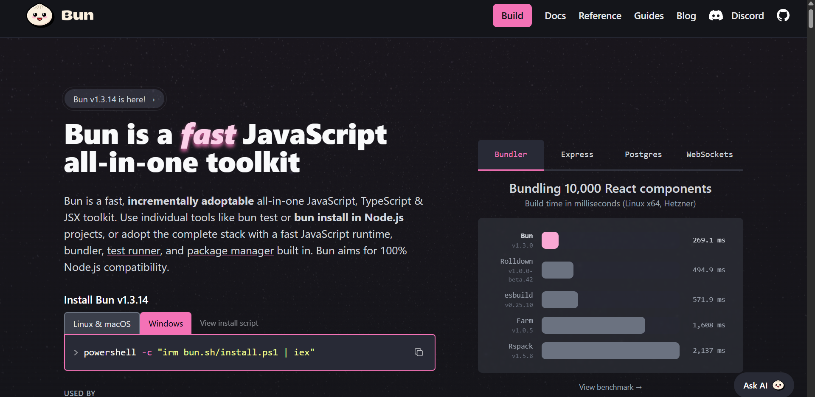
Task: Click the powershell install command text
Action: (199, 352)
